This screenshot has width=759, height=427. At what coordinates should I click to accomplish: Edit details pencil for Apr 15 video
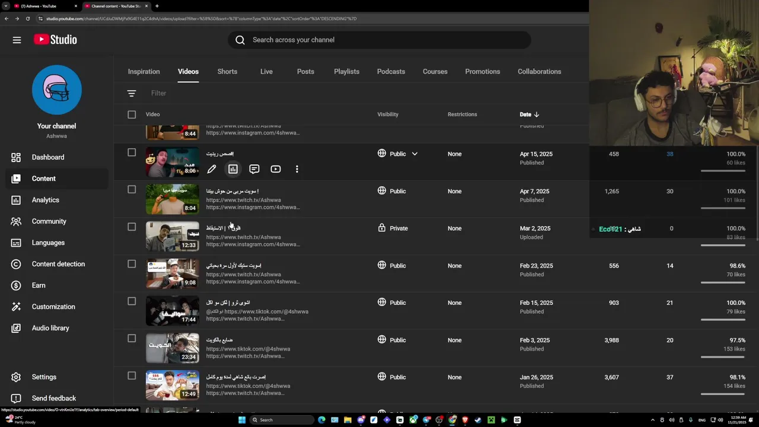(x=212, y=169)
